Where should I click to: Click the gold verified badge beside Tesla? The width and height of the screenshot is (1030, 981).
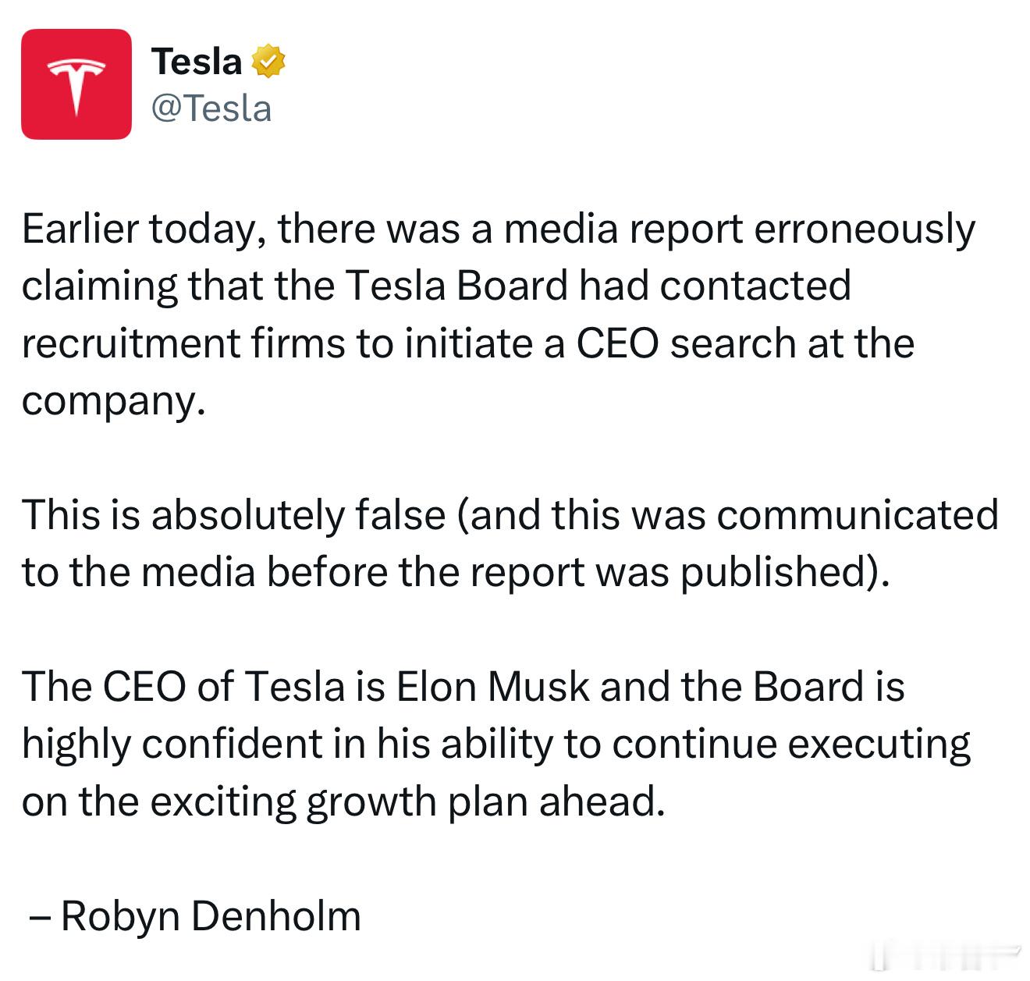click(x=269, y=62)
